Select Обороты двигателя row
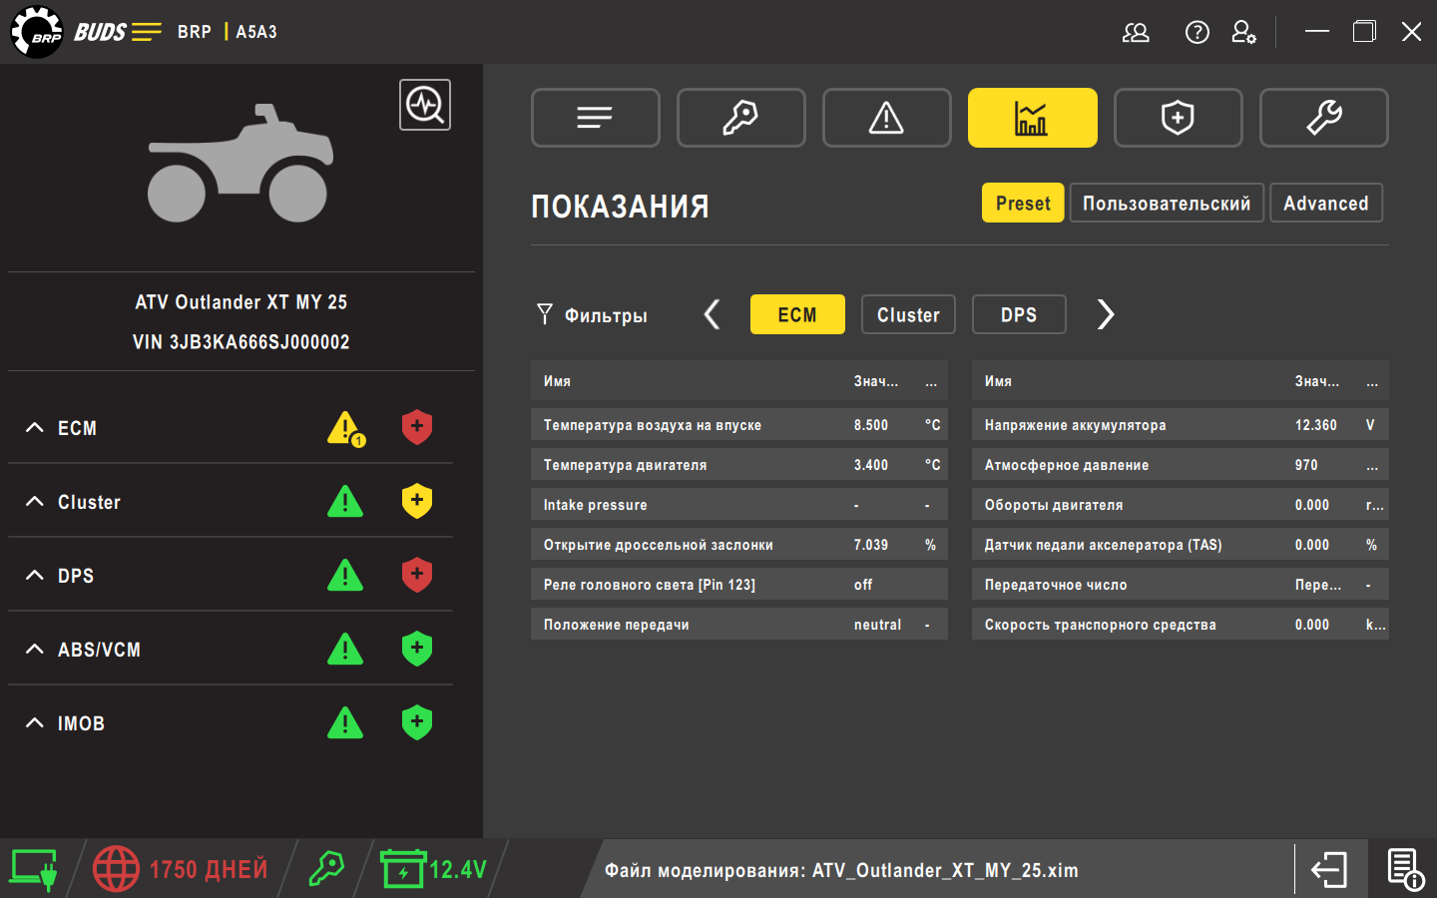The width and height of the screenshot is (1437, 898). pyautogui.click(x=1181, y=505)
